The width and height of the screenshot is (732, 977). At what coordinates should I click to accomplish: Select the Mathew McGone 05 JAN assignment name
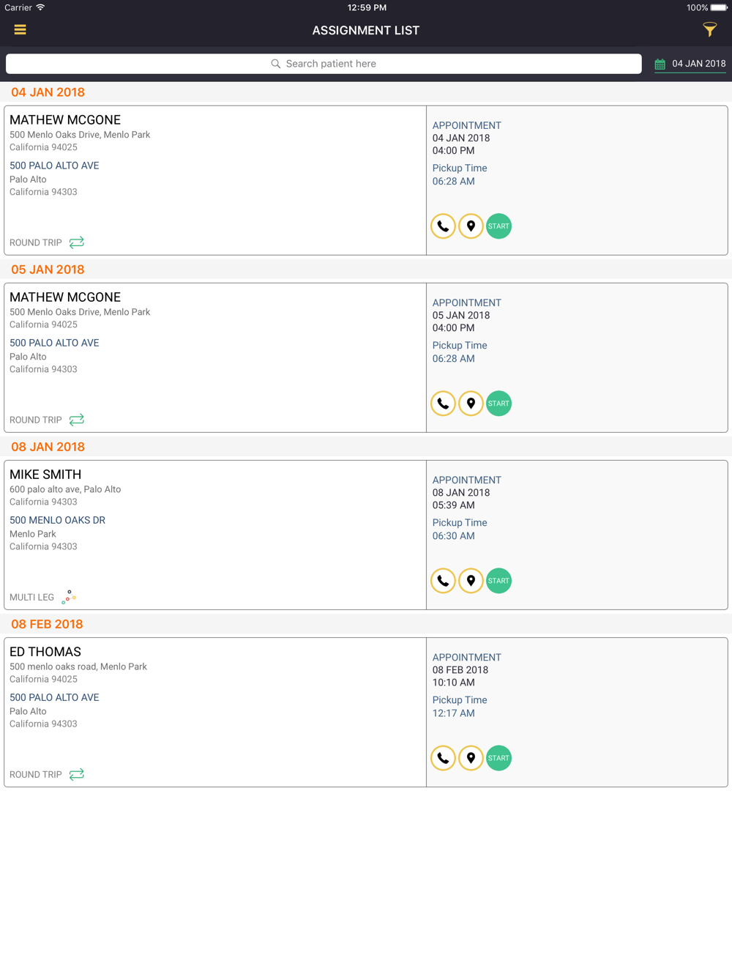click(x=65, y=297)
